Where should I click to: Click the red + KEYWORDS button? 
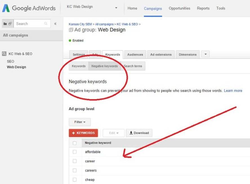pyautogui.click(x=83, y=133)
